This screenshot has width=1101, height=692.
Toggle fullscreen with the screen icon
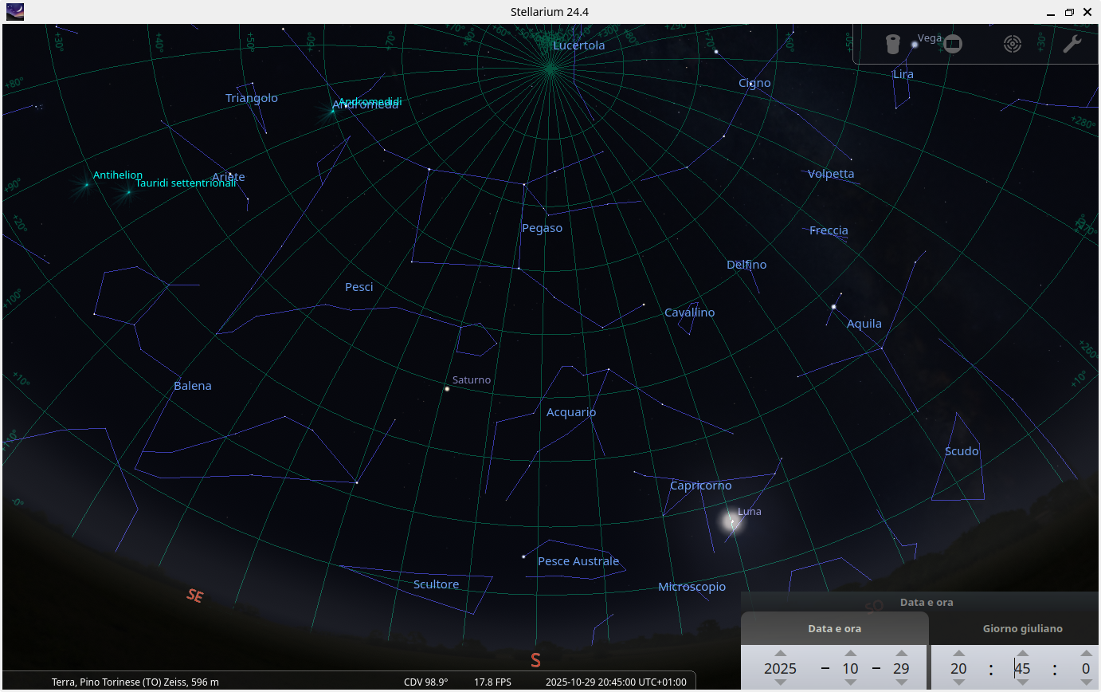[952, 44]
